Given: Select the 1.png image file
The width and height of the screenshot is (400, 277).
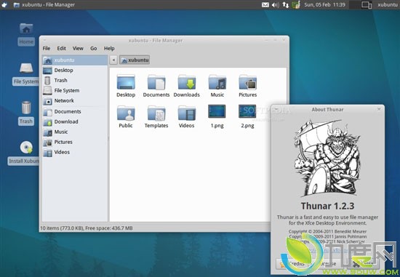Looking at the screenshot, I should (x=217, y=111).
